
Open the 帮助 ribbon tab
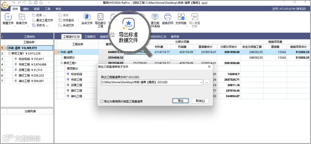click(58, 9)
